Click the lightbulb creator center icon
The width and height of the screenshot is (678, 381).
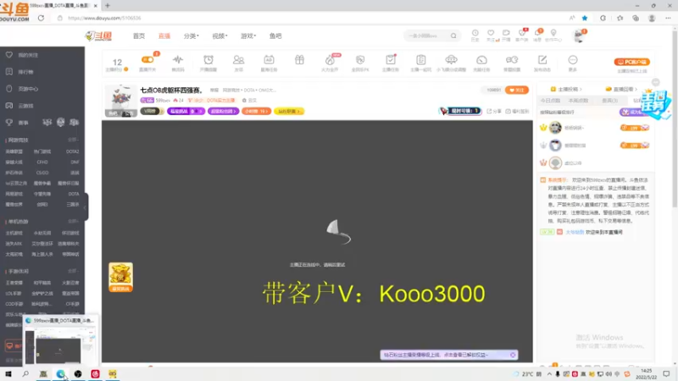coord(553,33)
